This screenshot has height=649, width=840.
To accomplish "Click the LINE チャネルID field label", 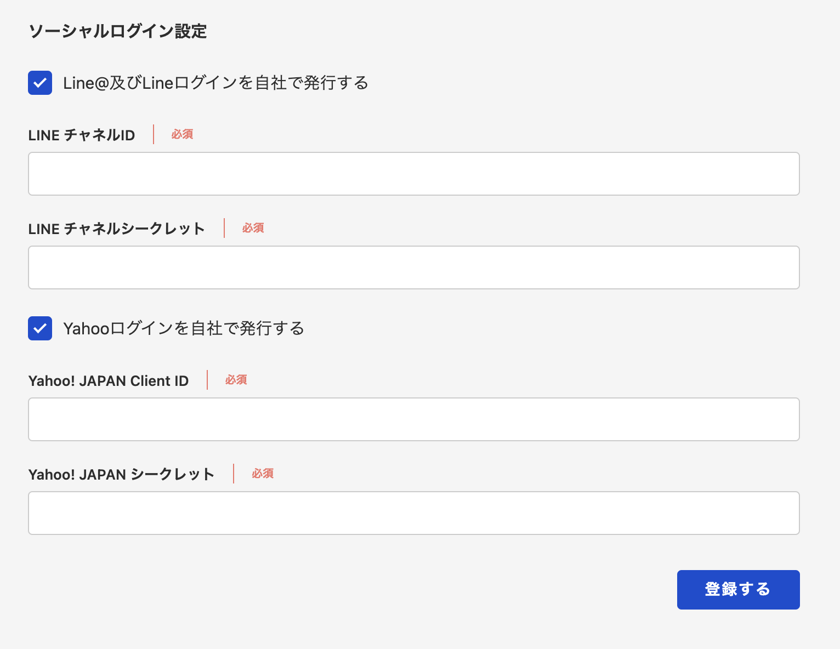I will point(82,135).
